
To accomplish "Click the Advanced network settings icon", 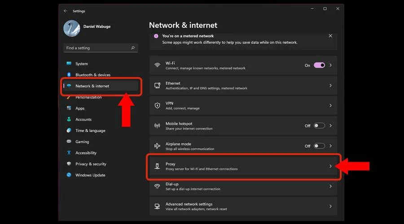I will [x=157, y=206].
